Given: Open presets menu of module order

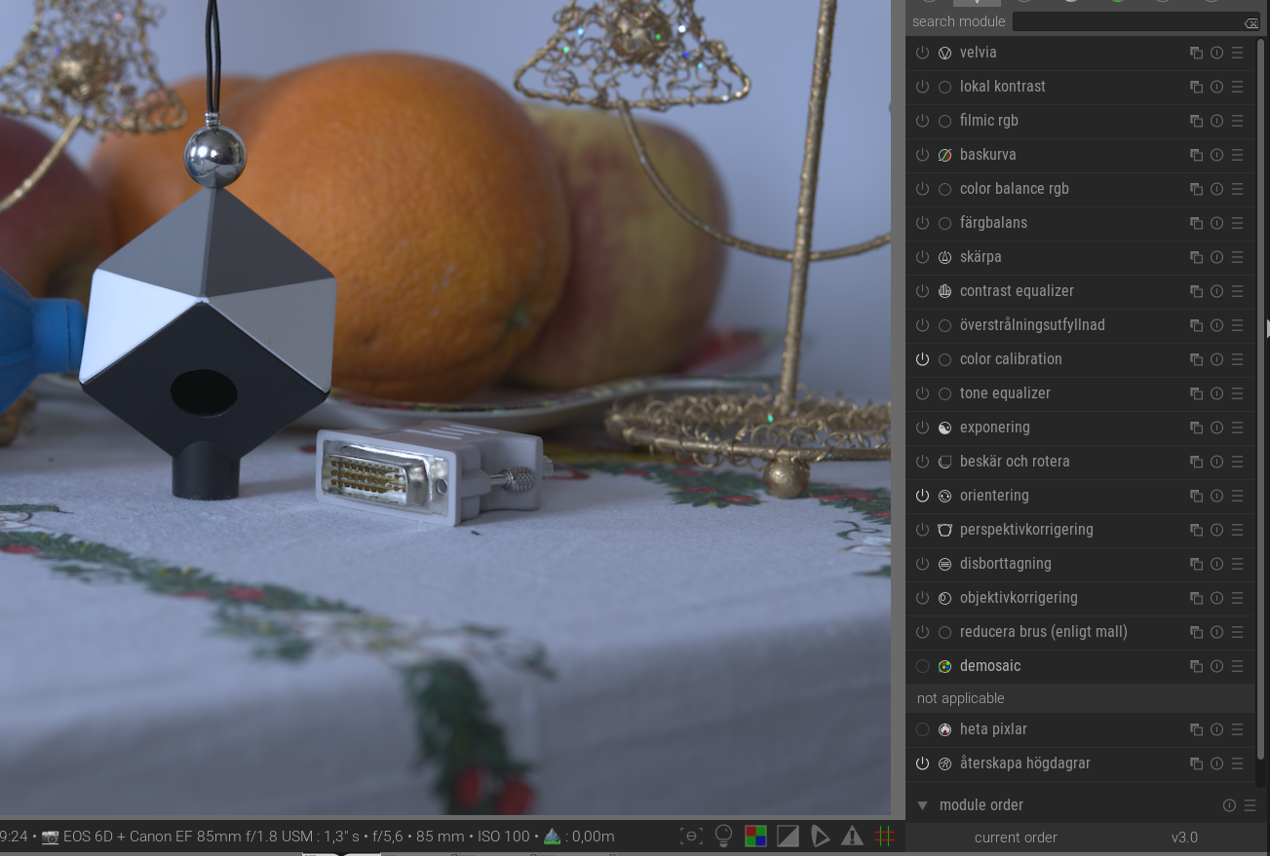Looking at the screenshot, I should 1249,805.
